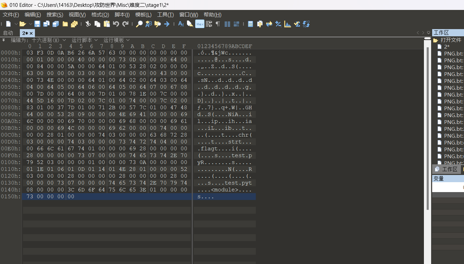
Task: Undo the last edit
Action: 115,24
